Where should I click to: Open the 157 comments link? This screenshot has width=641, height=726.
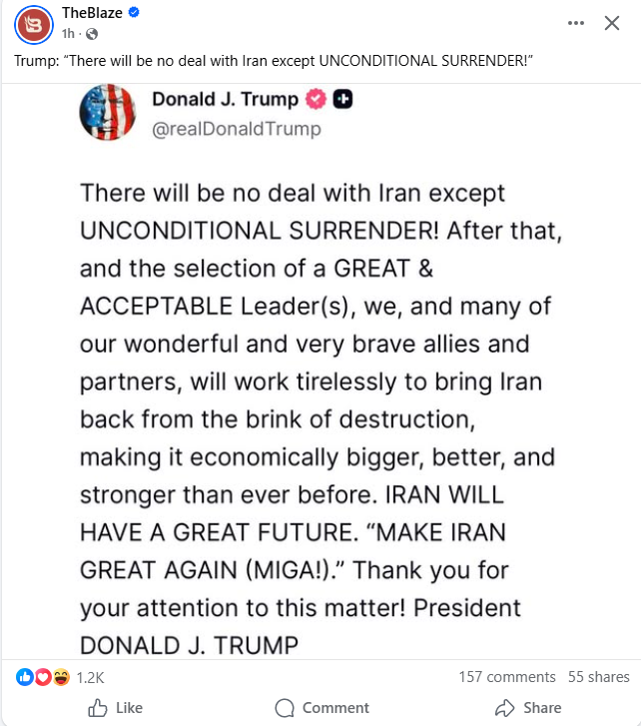[507, 677]
